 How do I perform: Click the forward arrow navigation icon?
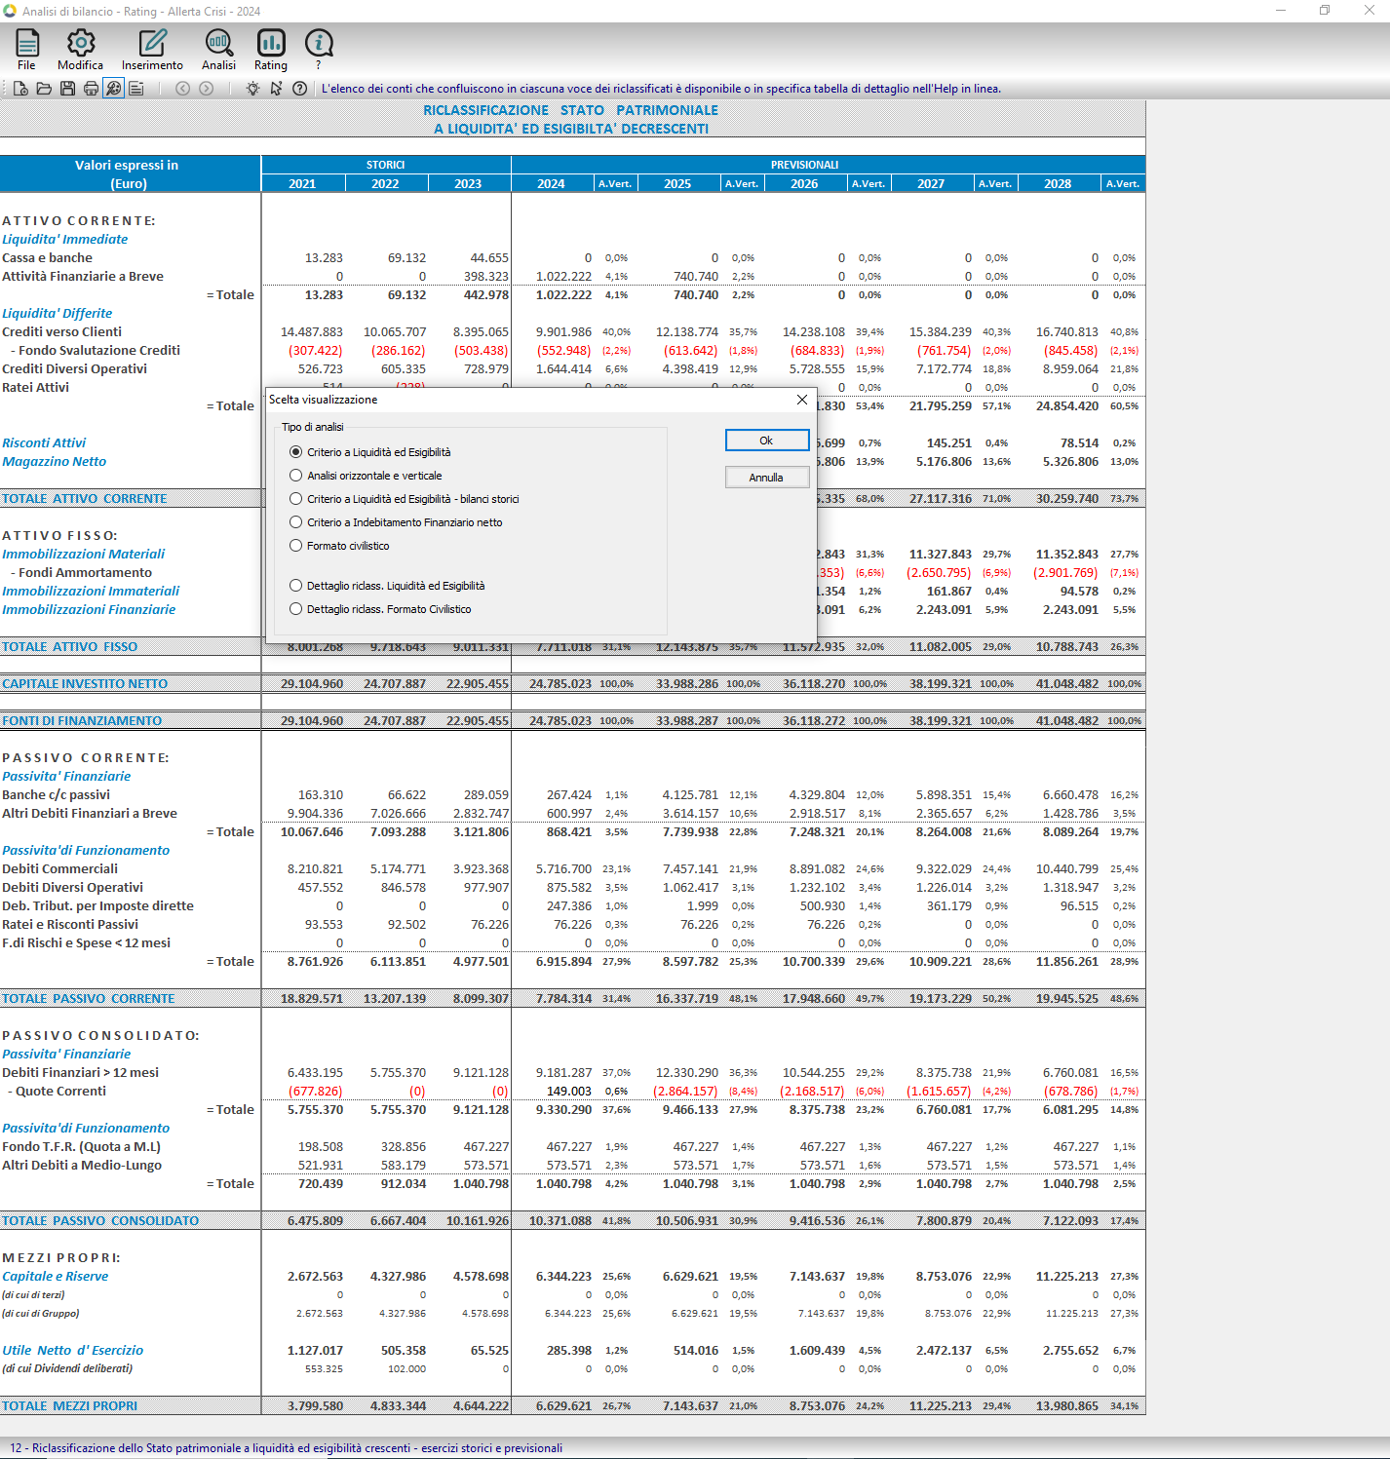206,89
